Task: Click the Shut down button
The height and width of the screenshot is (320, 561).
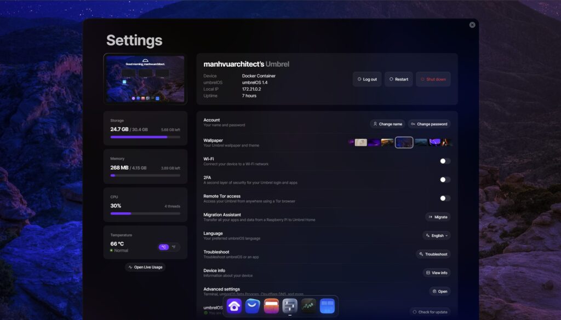Action: pyautogui.click(x=433, y=79)
